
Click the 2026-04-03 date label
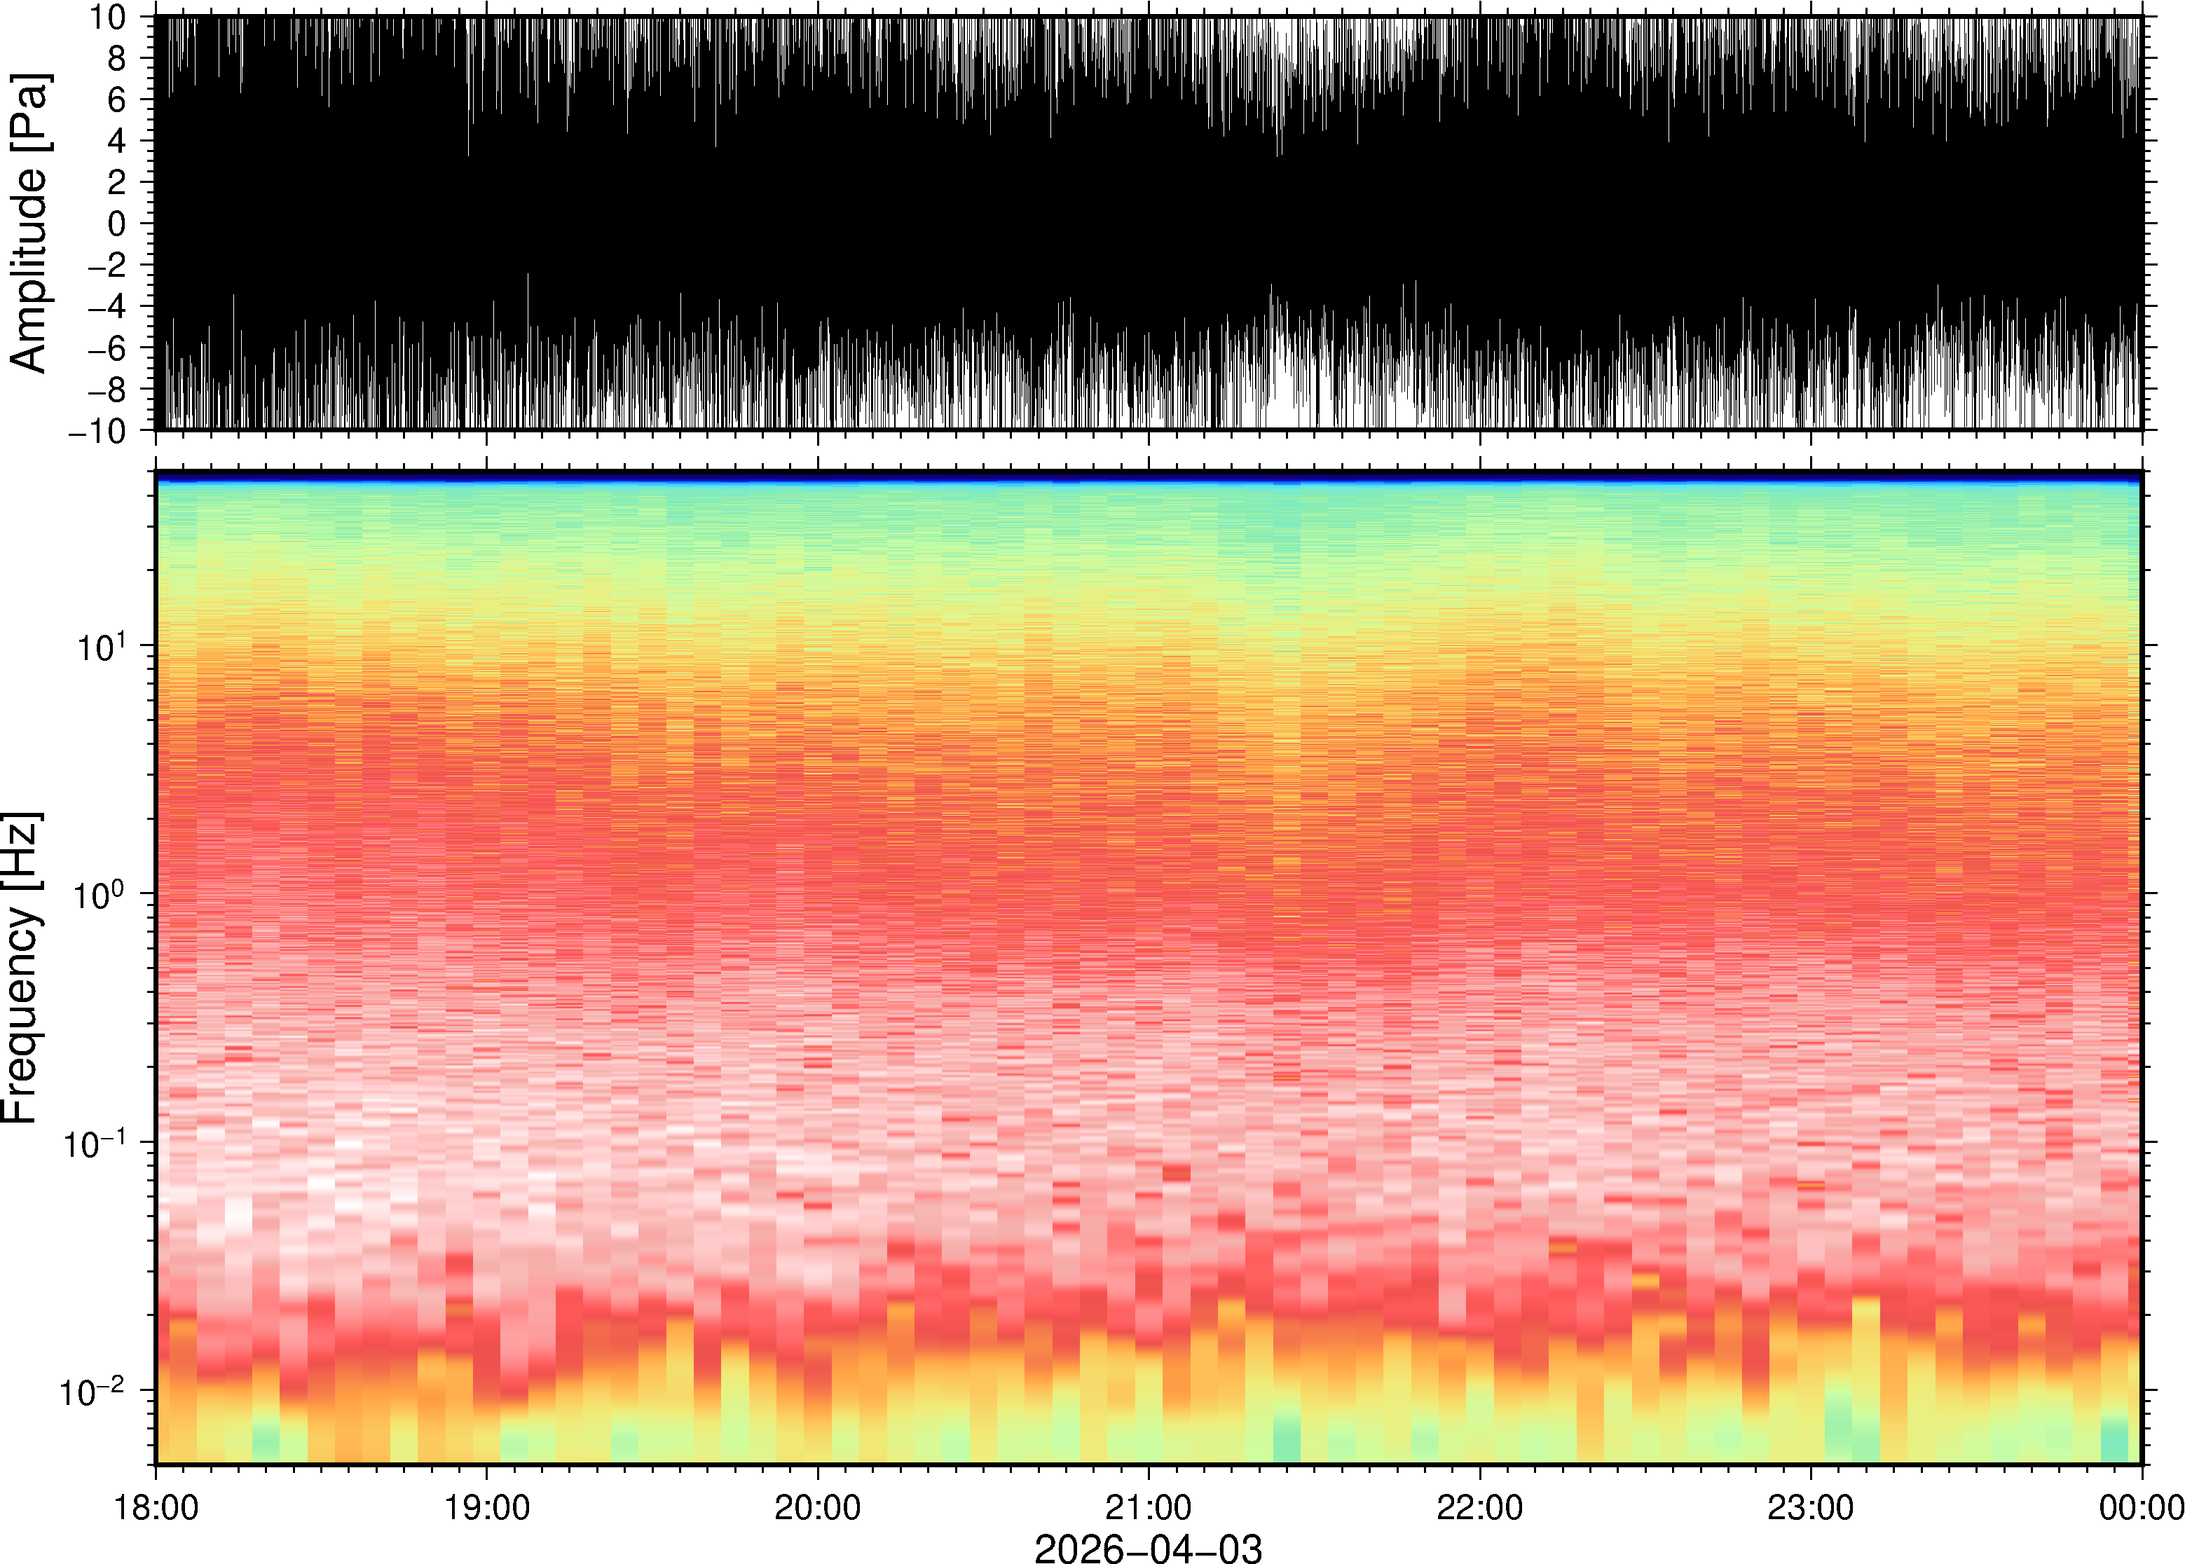(1148, 1548)
